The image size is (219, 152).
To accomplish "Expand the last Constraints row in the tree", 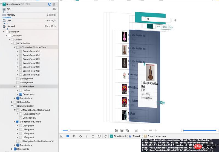I will pyautogui.click(x=12, y=149).
